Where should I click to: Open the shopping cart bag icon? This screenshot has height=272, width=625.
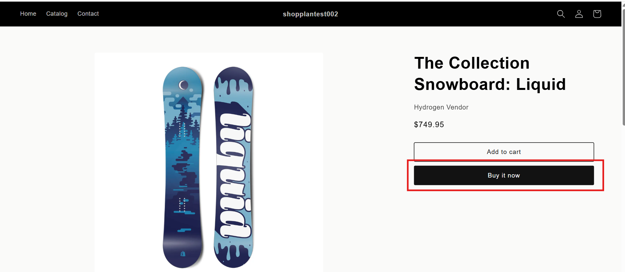click(x=597, y=14)
